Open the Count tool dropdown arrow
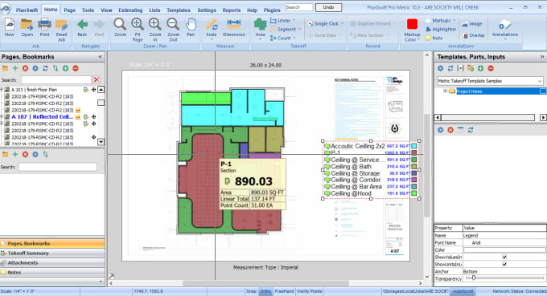This screenshot has height=296, width=547. 294,38
